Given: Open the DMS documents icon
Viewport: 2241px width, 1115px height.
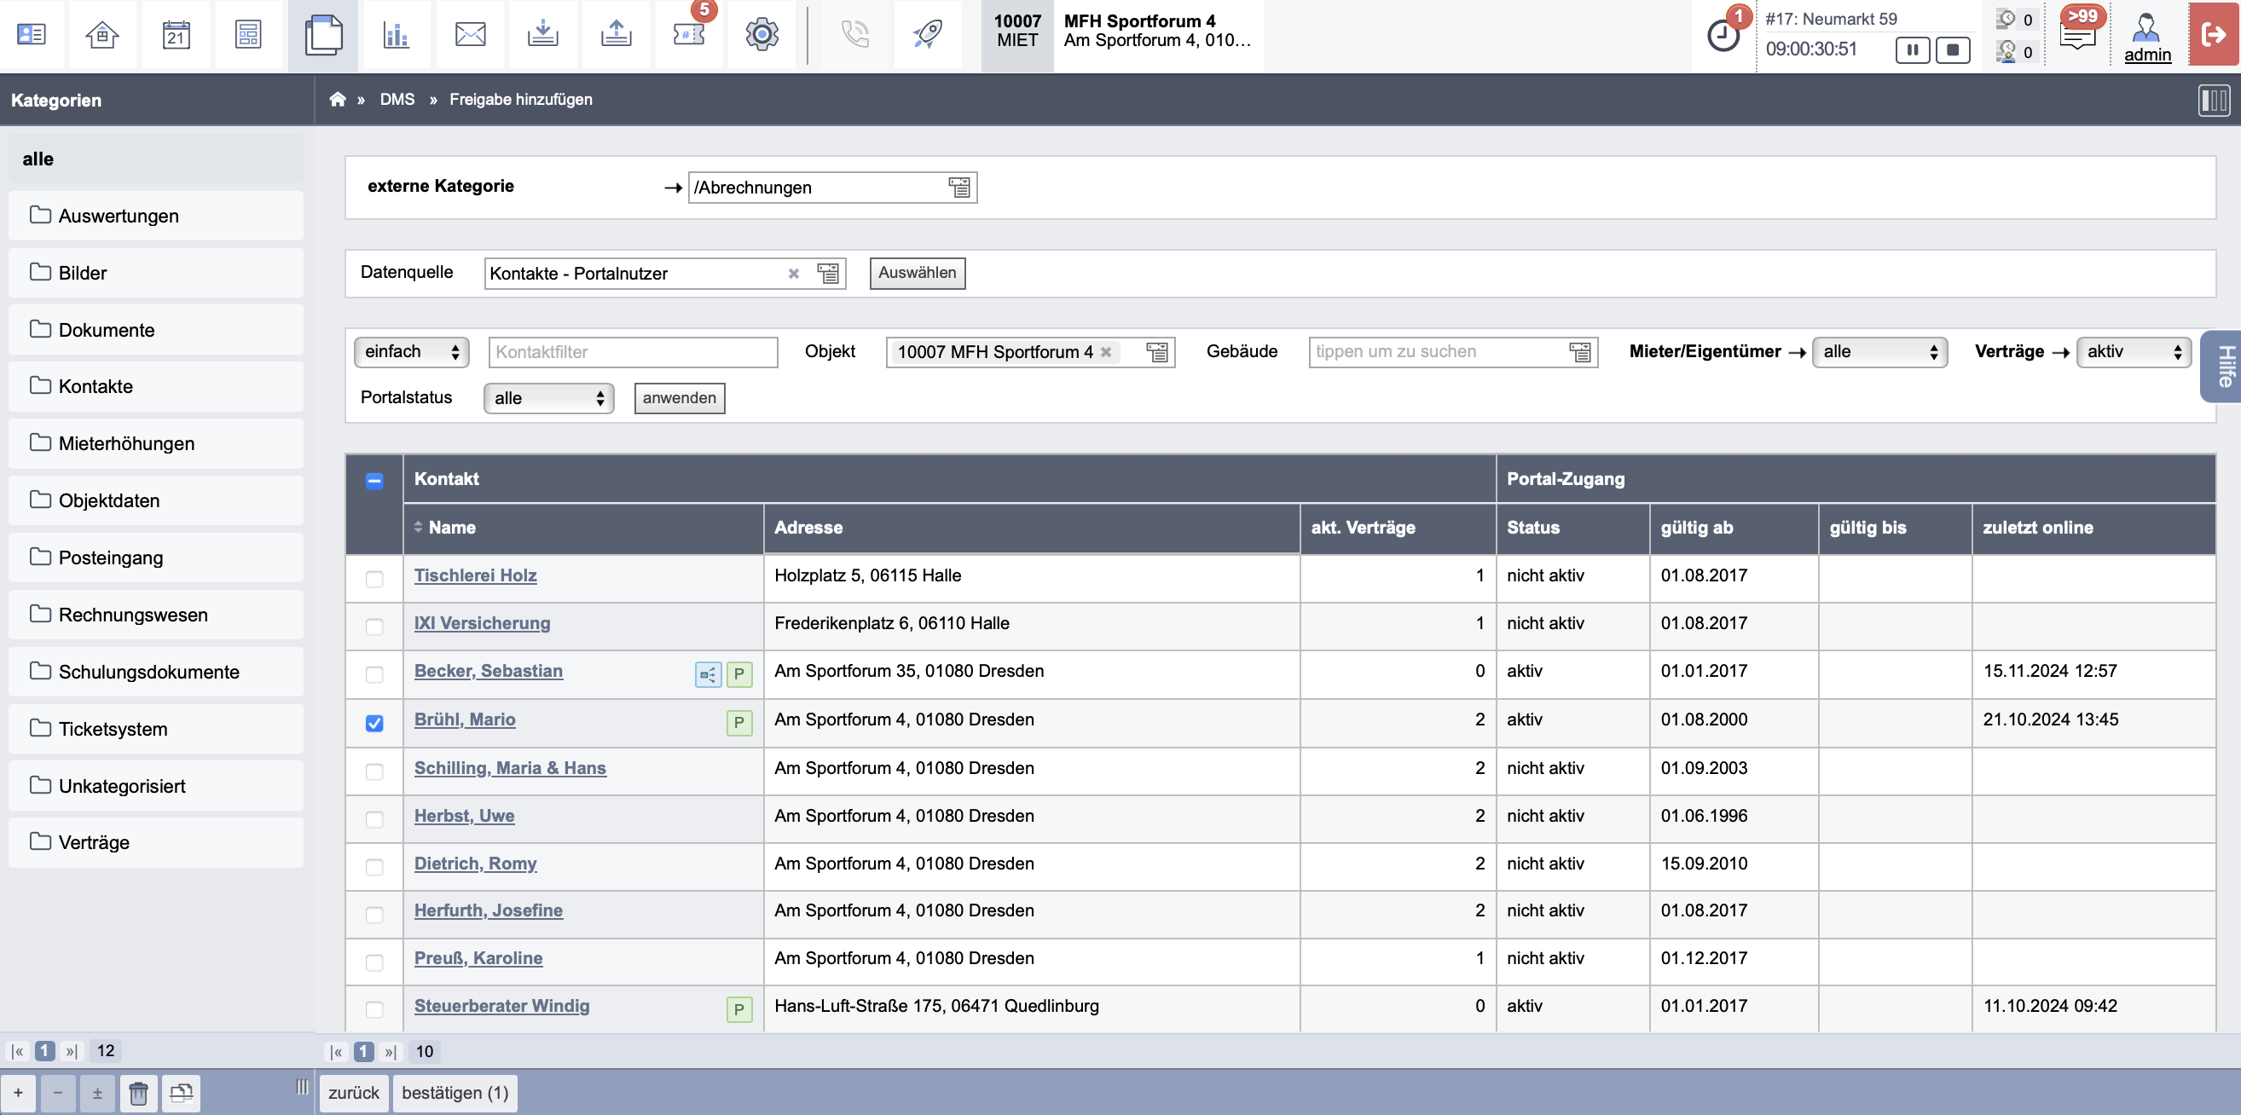Looking at the screenshot, I should pyautogui.click(x=322, y=35).
